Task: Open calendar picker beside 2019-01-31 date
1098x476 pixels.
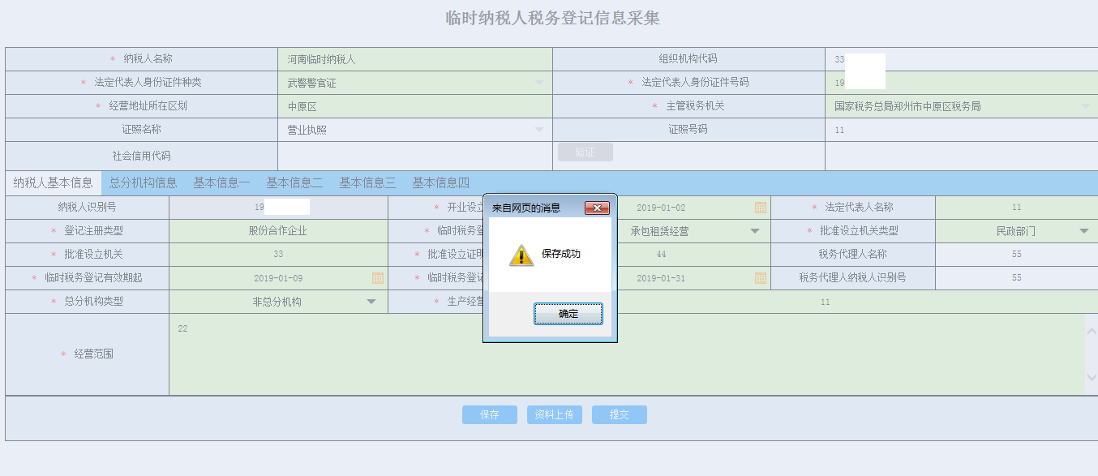Action: coord(760,278)
